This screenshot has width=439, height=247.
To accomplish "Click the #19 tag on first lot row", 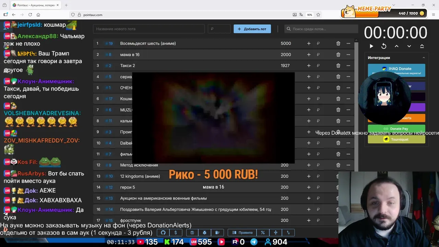I will [109, 44].
